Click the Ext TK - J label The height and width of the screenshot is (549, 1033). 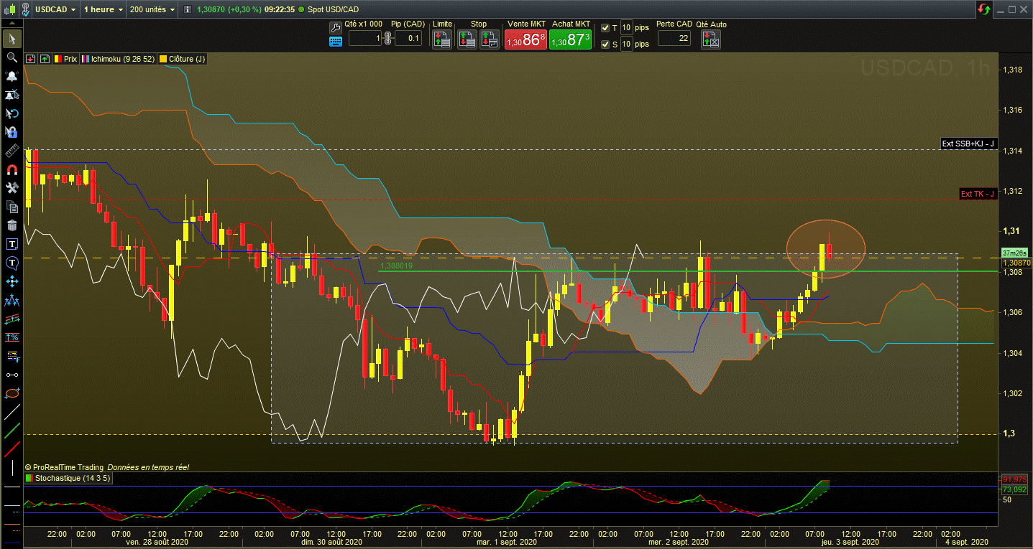click(978, 194)
